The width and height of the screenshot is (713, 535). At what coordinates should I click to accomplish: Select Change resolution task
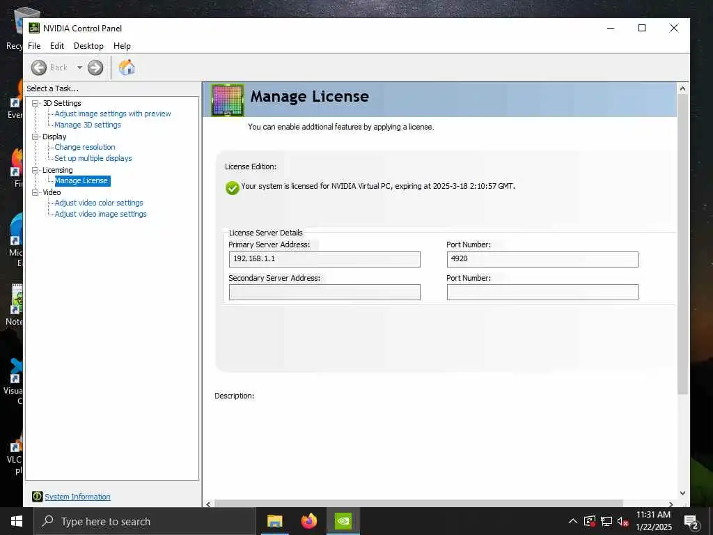tap(85, 147)
